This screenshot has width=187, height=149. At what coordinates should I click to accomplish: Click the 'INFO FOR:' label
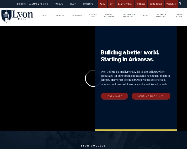pyautogui.click(x=21, y=4)
